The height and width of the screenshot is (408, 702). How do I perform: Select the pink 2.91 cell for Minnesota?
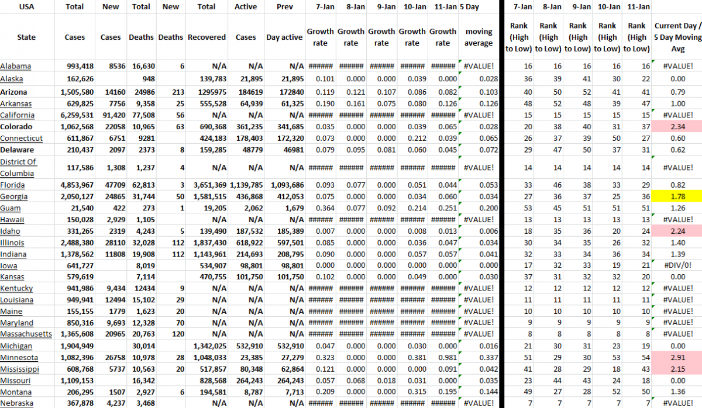click(678, 357)
